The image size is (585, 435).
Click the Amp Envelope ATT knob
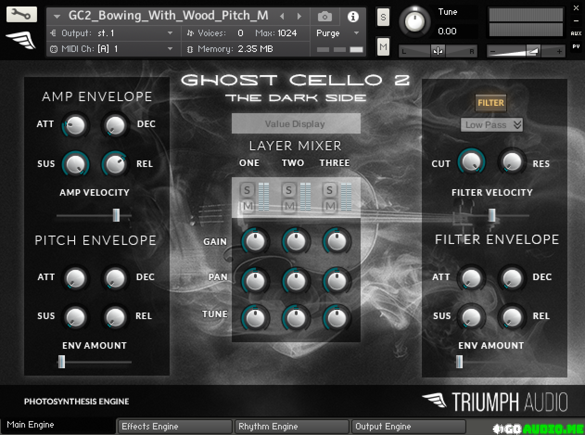(x=75, y=125)
